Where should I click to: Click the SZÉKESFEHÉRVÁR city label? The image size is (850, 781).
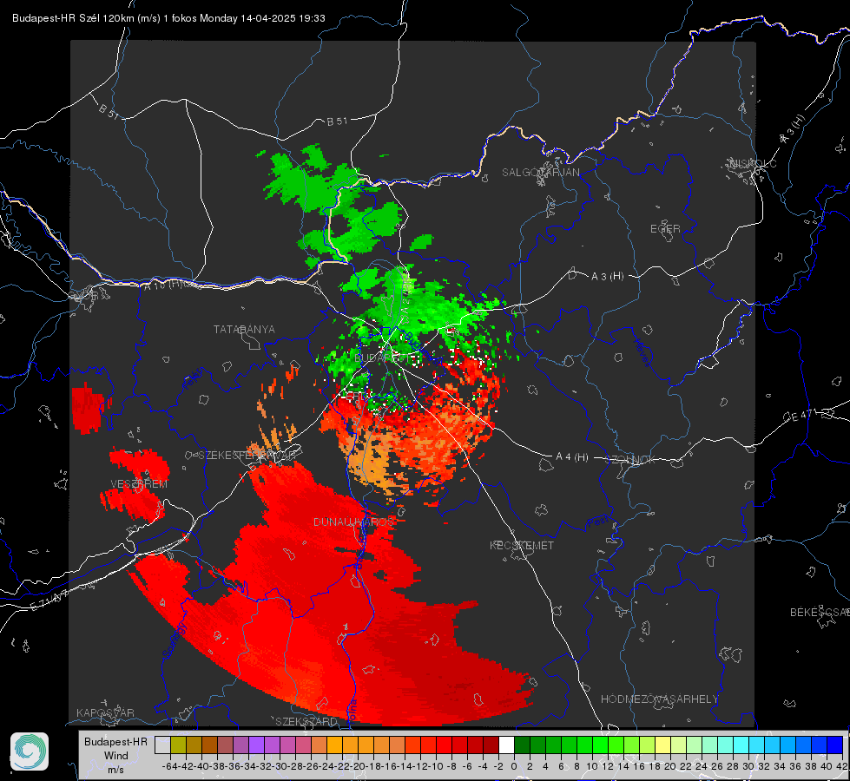pyautogui.click(x=247, y=456)
